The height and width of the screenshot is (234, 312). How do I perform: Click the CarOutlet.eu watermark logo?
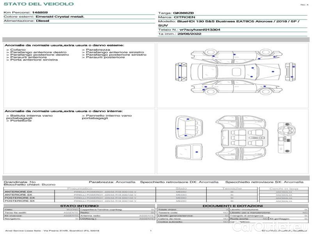(286, 227)
